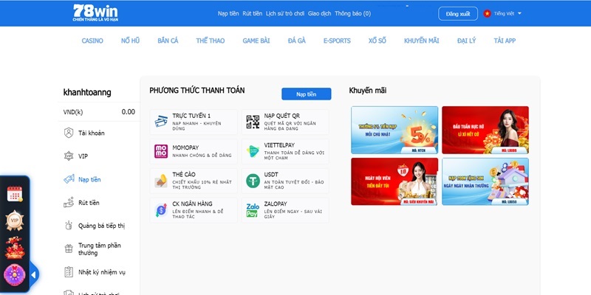591x295 pixels.
Task: Open Lịch sử trò chơi header link
Action: (x=285, y=13)
